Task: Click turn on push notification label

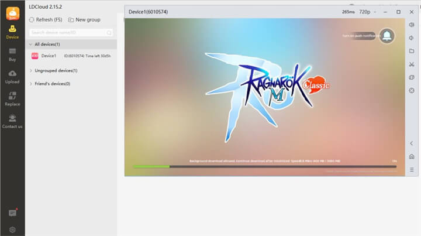Action: tap(359, 36)
